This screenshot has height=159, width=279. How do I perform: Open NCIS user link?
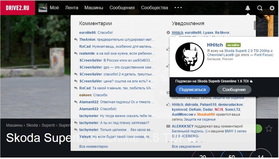tap(219, 109)
